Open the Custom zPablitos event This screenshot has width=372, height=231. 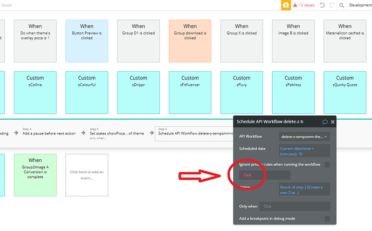coord(293,93)
